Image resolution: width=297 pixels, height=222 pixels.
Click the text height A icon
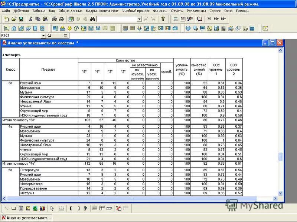click(76, 28)
